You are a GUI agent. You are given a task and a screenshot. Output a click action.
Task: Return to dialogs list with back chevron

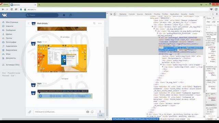29,23
